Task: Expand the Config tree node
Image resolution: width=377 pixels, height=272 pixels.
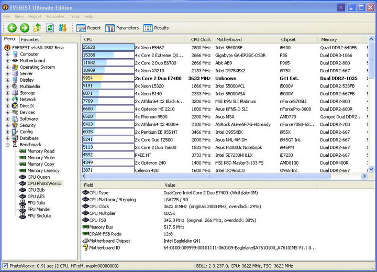Action: click(x=7, y=132)
